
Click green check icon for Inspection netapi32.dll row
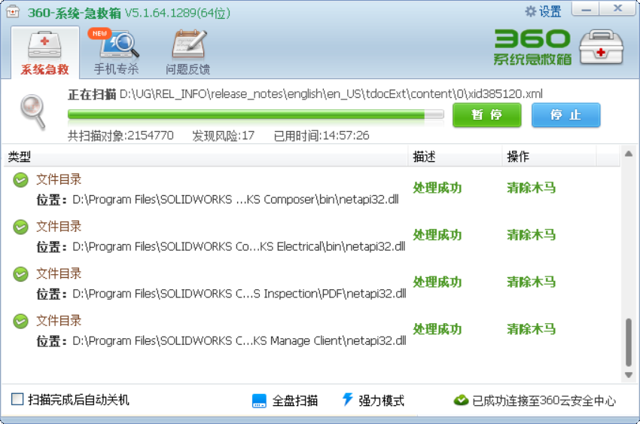click(20, 274)
